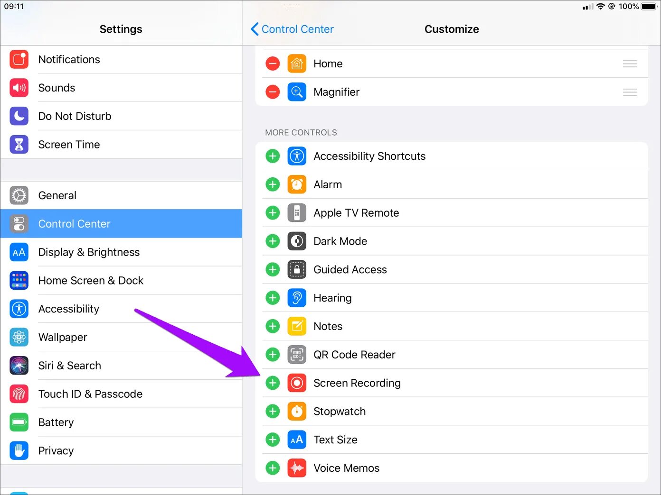
Task: Tap the battery indicator in status bar
Action: pos(649,7)
